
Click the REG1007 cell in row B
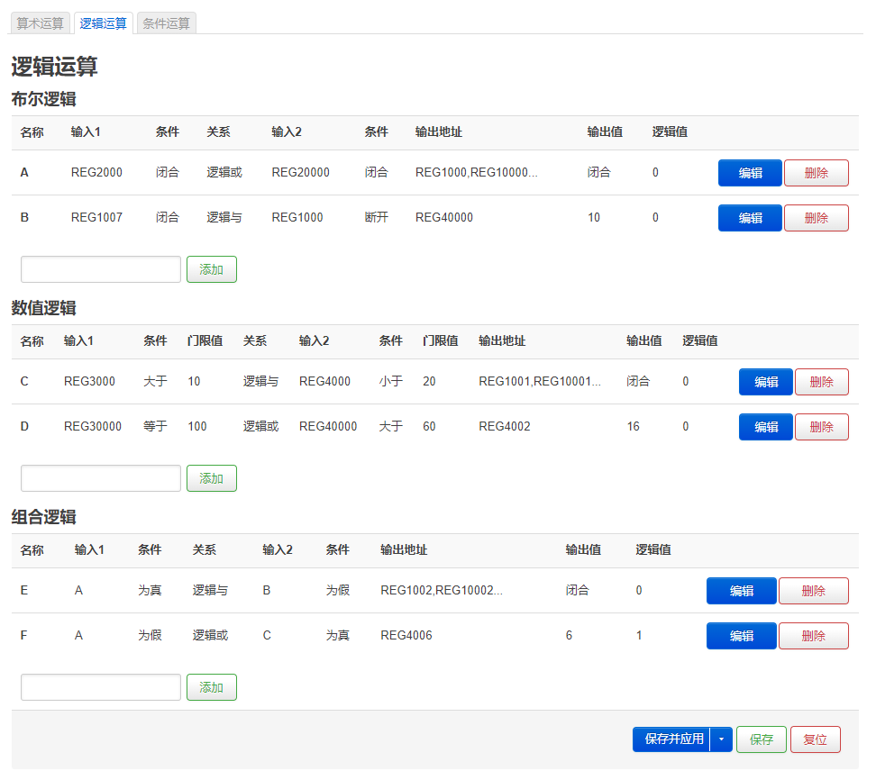click(96, 218)
